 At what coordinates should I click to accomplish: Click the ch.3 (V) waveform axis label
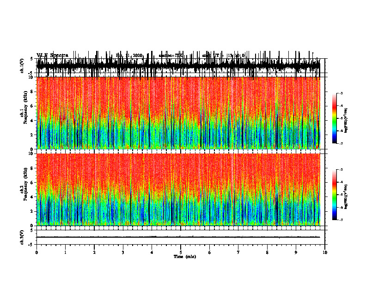pos(22,238)
